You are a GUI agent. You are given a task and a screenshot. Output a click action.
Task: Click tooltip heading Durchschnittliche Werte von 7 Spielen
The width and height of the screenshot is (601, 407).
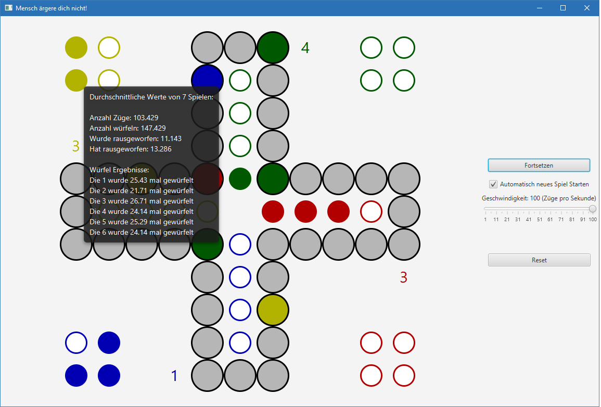(x=151, y=97)
